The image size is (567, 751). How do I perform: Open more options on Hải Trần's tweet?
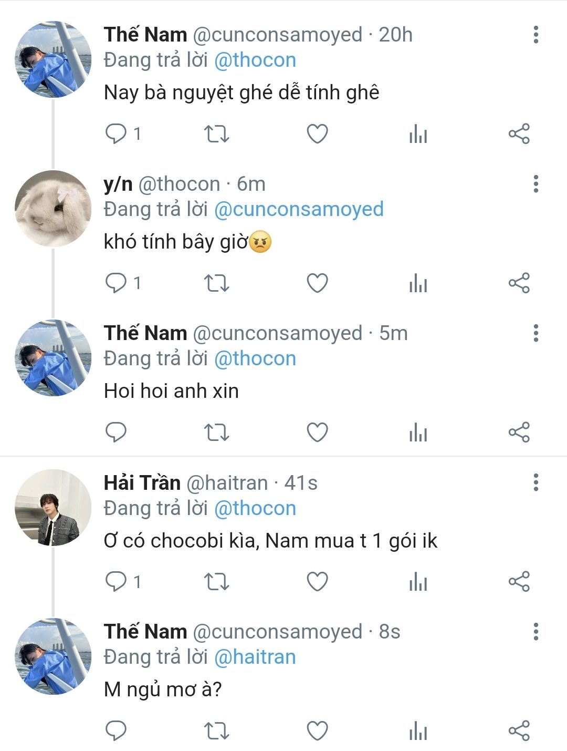click(x=535, y=482)
